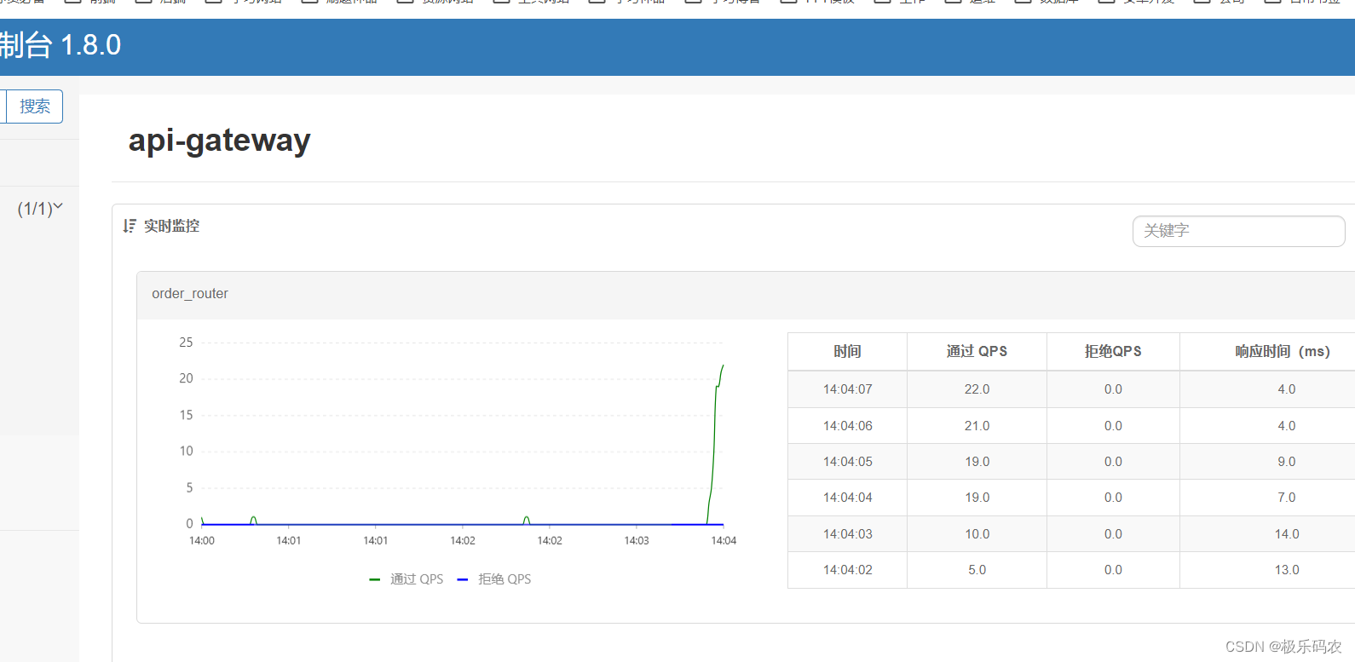
Task: Click the 10.0 pass QPS value
Action: (977, 534)
